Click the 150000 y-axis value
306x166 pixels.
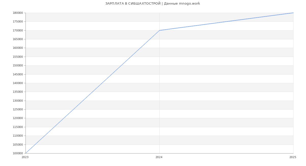pos(18,65)
